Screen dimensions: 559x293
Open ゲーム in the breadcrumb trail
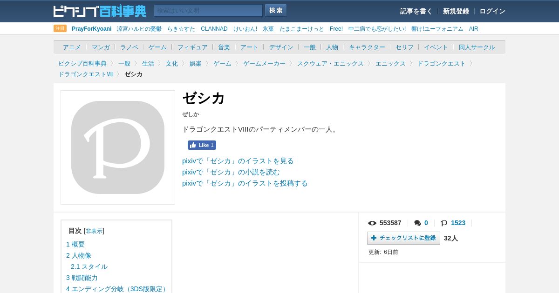(x=222, y=63)
